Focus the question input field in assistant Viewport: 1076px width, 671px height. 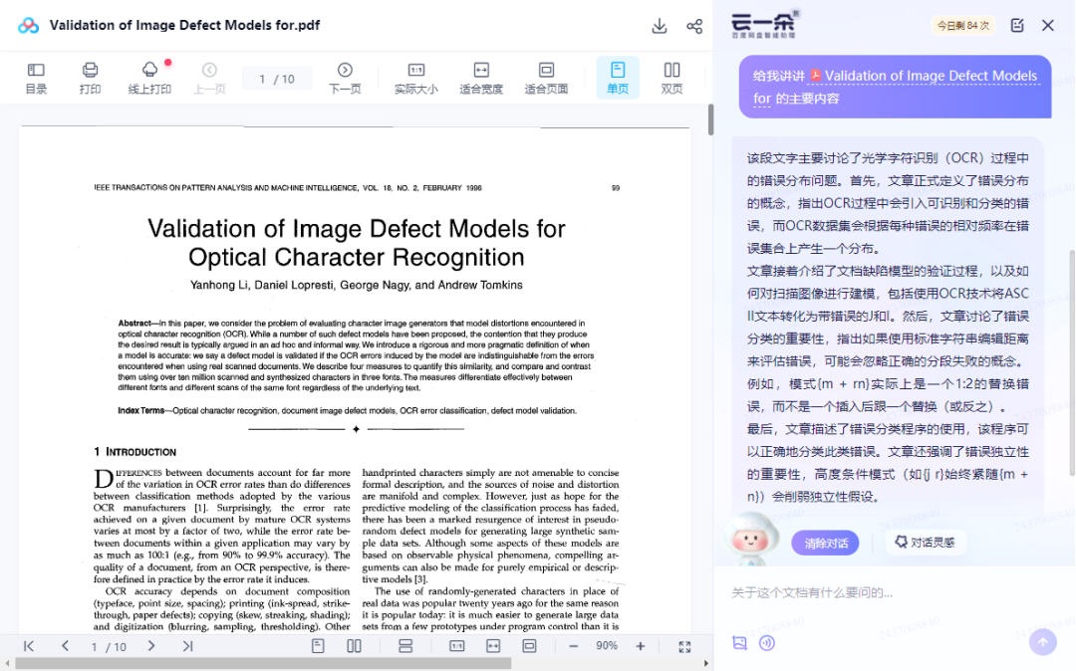click(892, 593)
